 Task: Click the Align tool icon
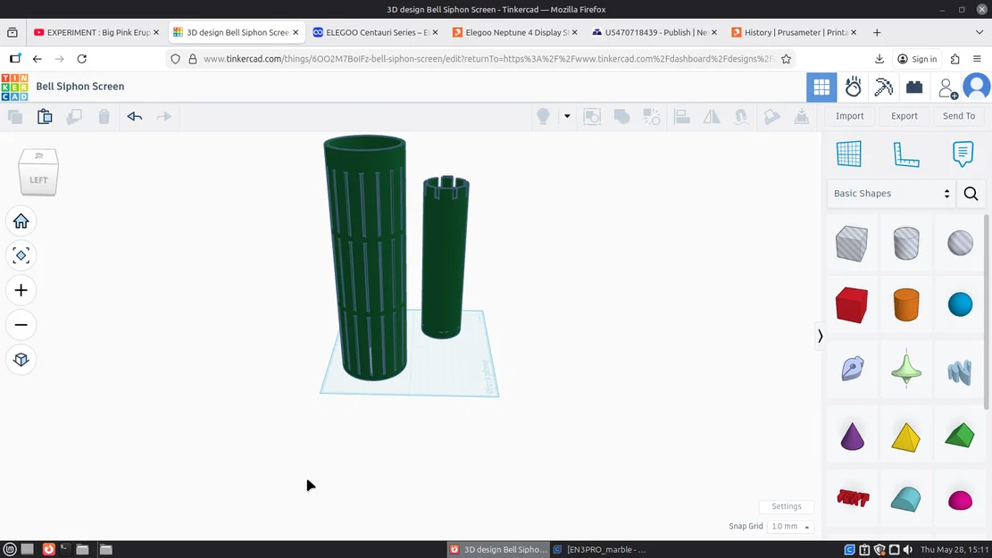681,116
